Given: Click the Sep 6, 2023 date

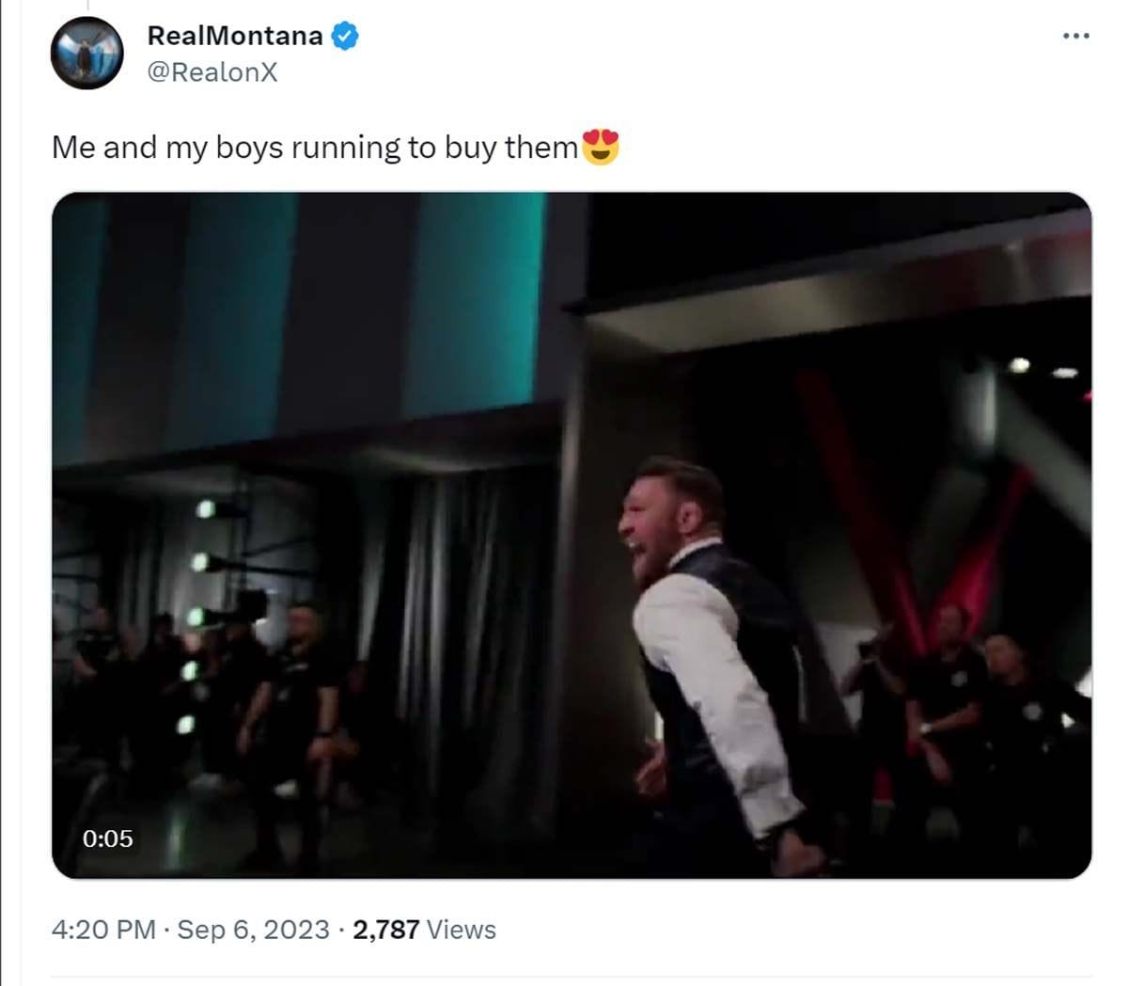Looking at the screenshot, I should (253, 930).
